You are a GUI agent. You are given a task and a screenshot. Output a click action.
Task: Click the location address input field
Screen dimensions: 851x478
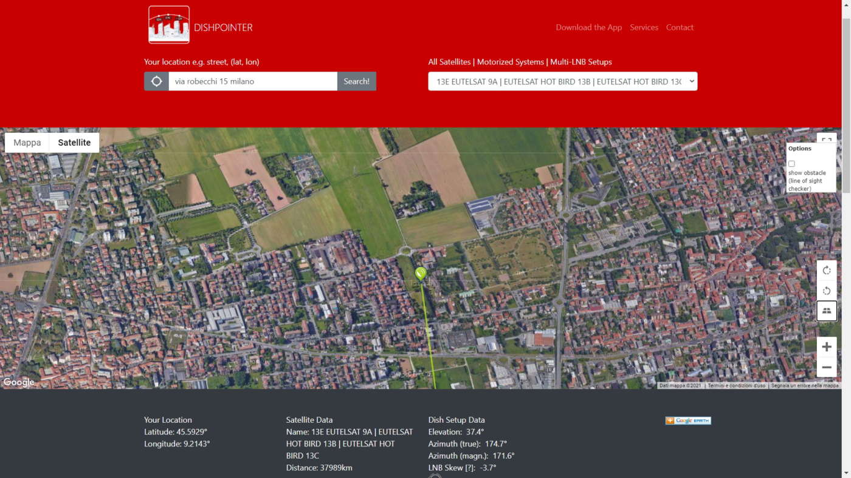(252, 81)
